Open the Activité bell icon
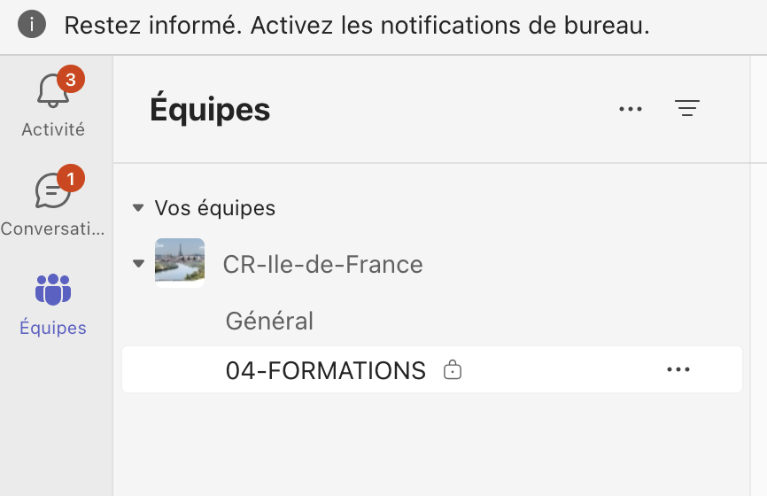Screen dimensions: 767x496 (x=53, y=91)
